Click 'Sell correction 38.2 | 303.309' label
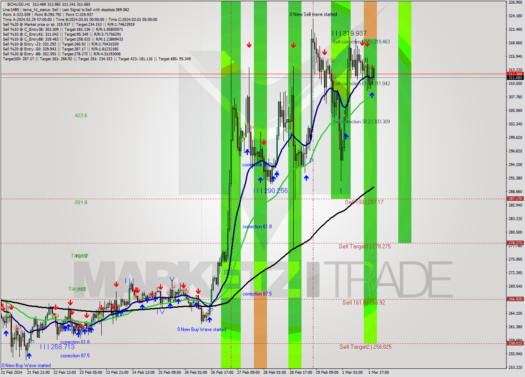Image resolution: width=525 pixels, height=377 pixels. (361, 122)
